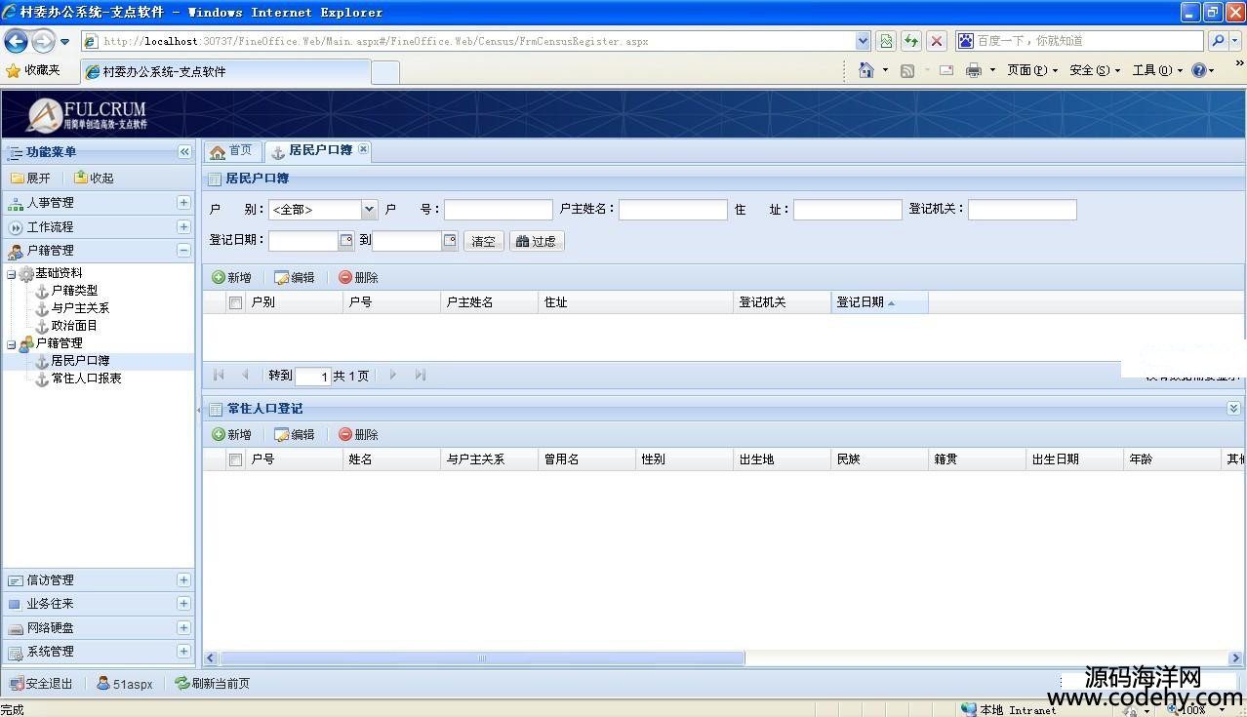
Task: Expand the 系统管理 menu section
Action: (x=183, y=652)
